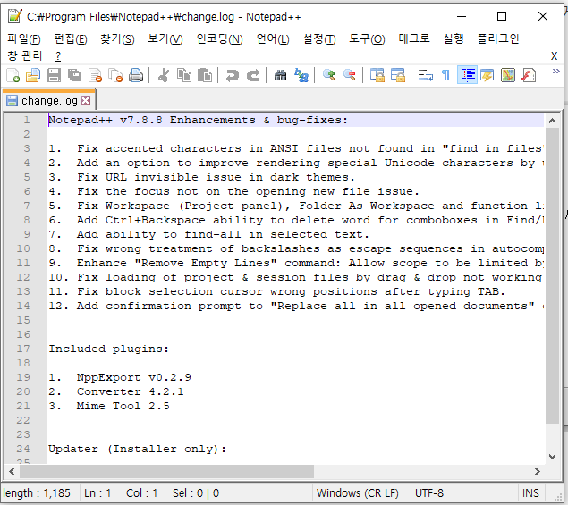Screen dimensions: 568x505
Task: Click the Zoom Out magnifier icon
Action: [350, 75]
